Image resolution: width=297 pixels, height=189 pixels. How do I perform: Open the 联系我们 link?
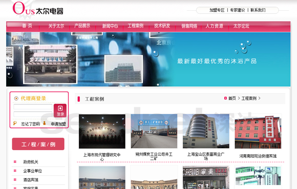pyautogui.click(x=258, y=10)
